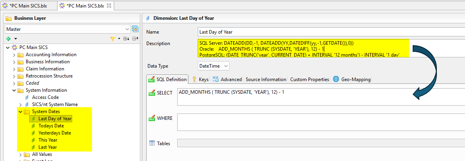
Task: Click the WHERE expression text box
Action: pos(321,122)
